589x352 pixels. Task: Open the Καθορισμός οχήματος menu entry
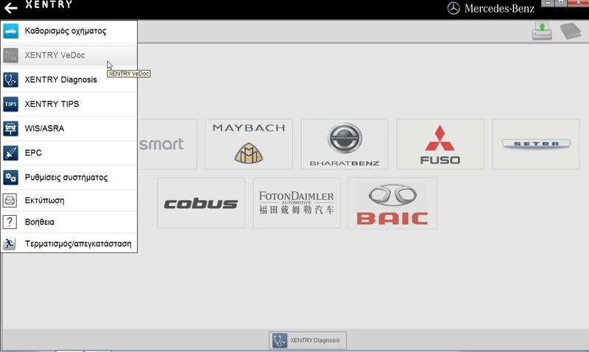coord(69,31)
